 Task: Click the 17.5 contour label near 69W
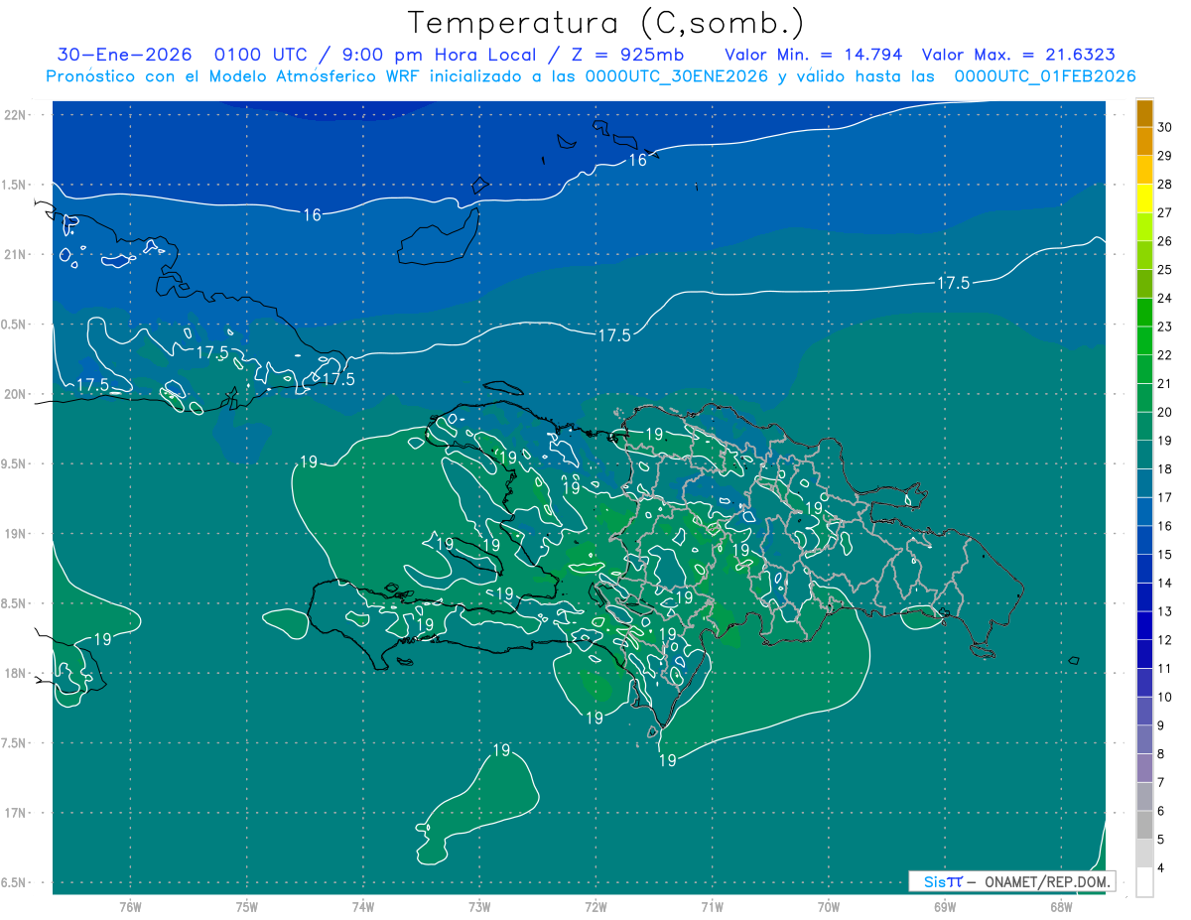[953, 284]
